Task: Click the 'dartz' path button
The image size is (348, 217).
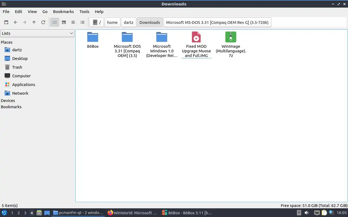Action: coord(129,22)
